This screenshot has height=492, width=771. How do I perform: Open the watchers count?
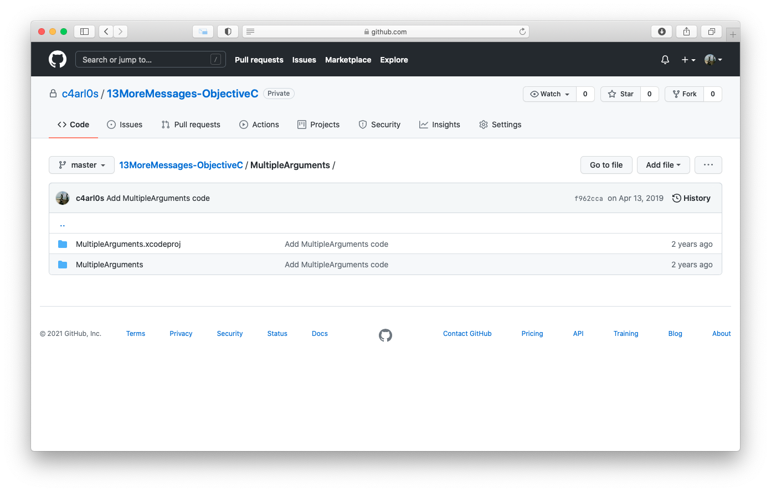pyautogui.click(x=585, y=94)
